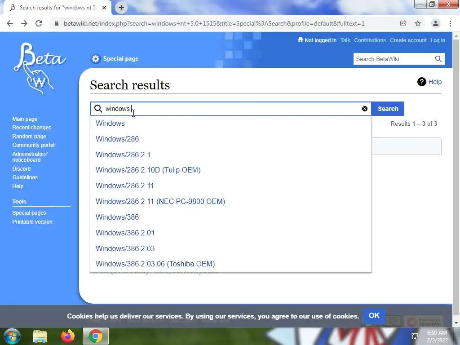Open Contributions link
This screenshot has width=460, height=345.
pos(370,40)
